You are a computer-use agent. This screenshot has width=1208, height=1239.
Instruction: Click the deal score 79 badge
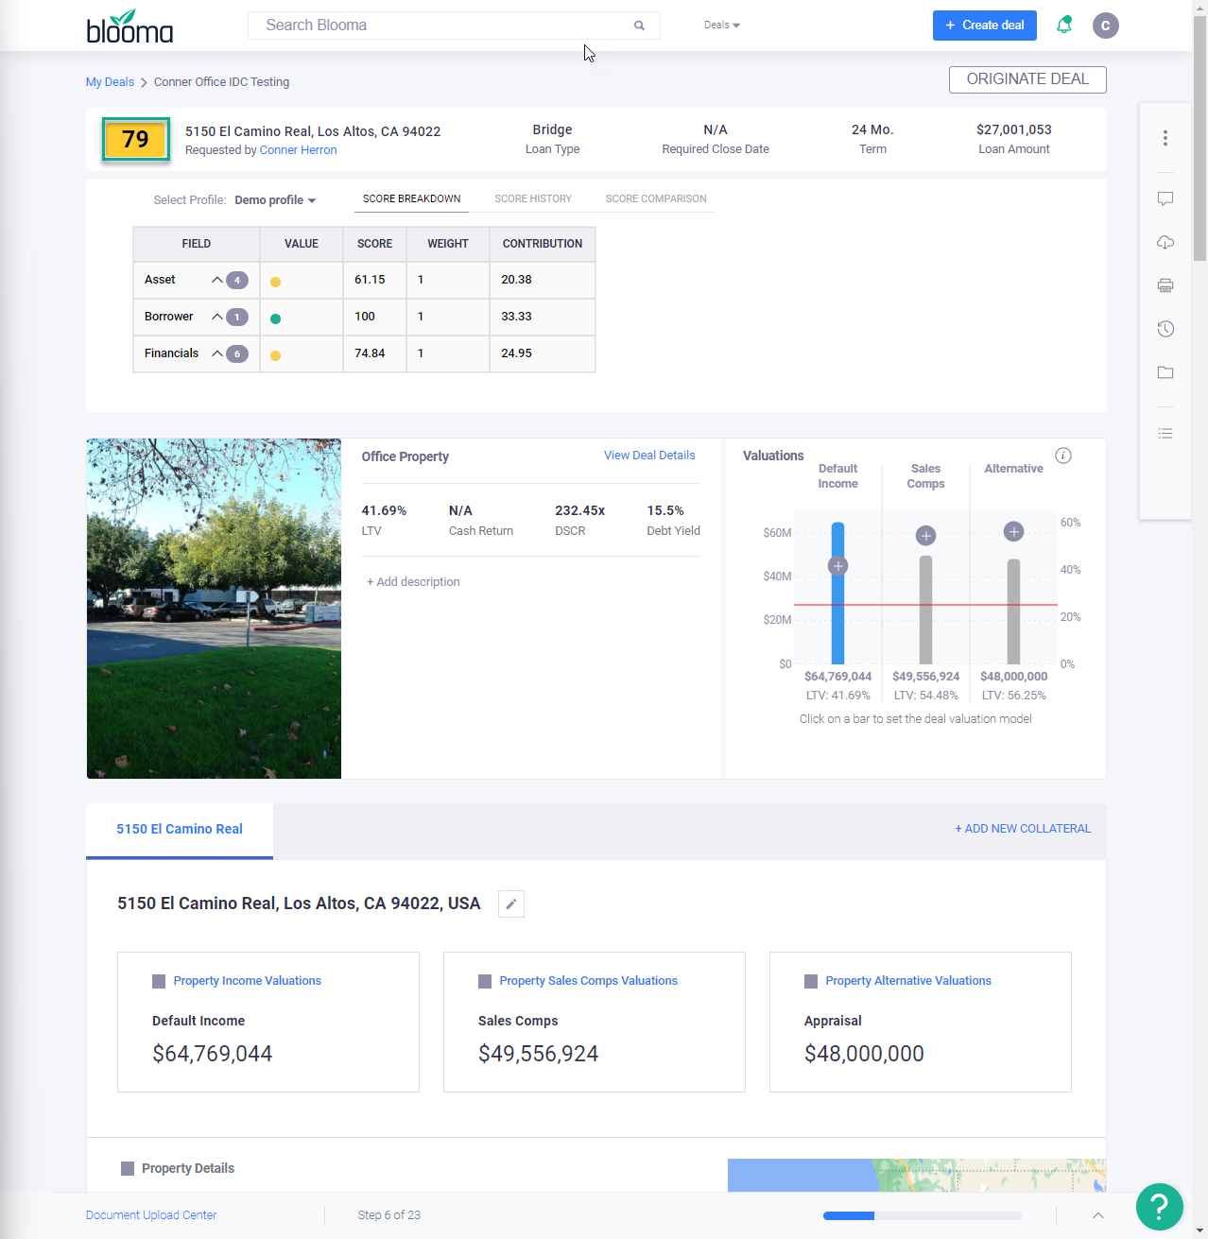[x=136, y=140]
